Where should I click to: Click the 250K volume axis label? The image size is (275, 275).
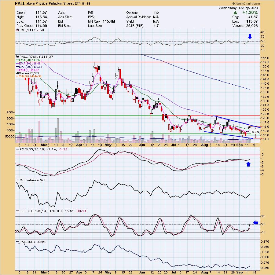(x=11, y=112)
